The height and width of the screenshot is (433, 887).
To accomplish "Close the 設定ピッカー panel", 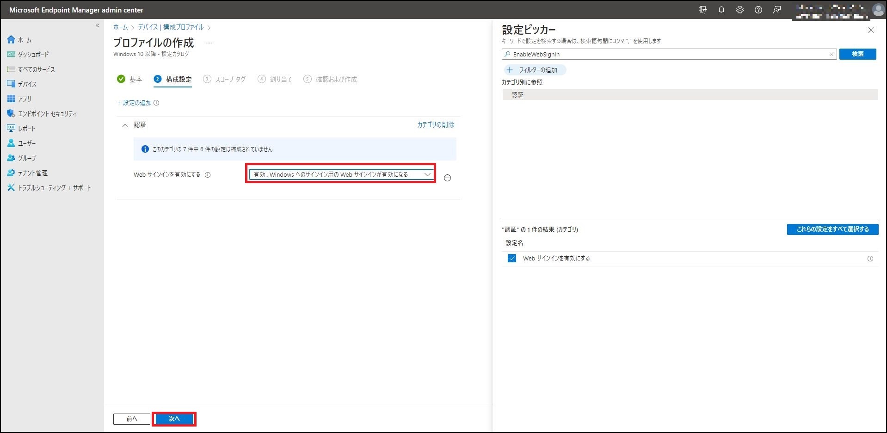I will tap(871, 30).
